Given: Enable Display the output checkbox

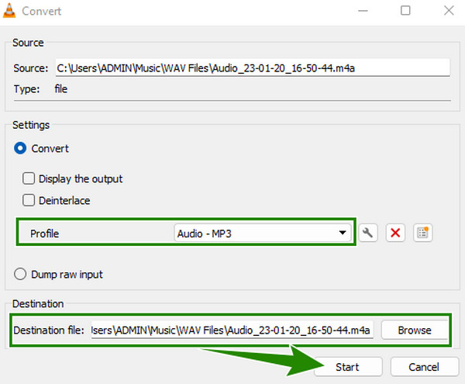Looking at the screenshot, I should (x=29, y=178).
